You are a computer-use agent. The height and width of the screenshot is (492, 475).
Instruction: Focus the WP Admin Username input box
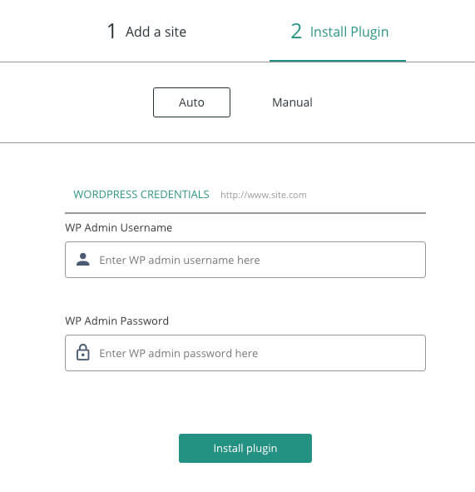245,260
